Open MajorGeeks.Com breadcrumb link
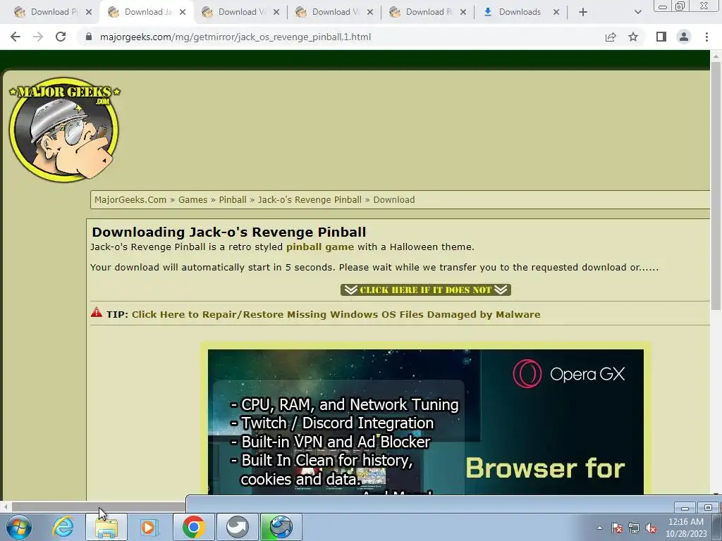The image size is (722, 541). (x=130, y=199)
